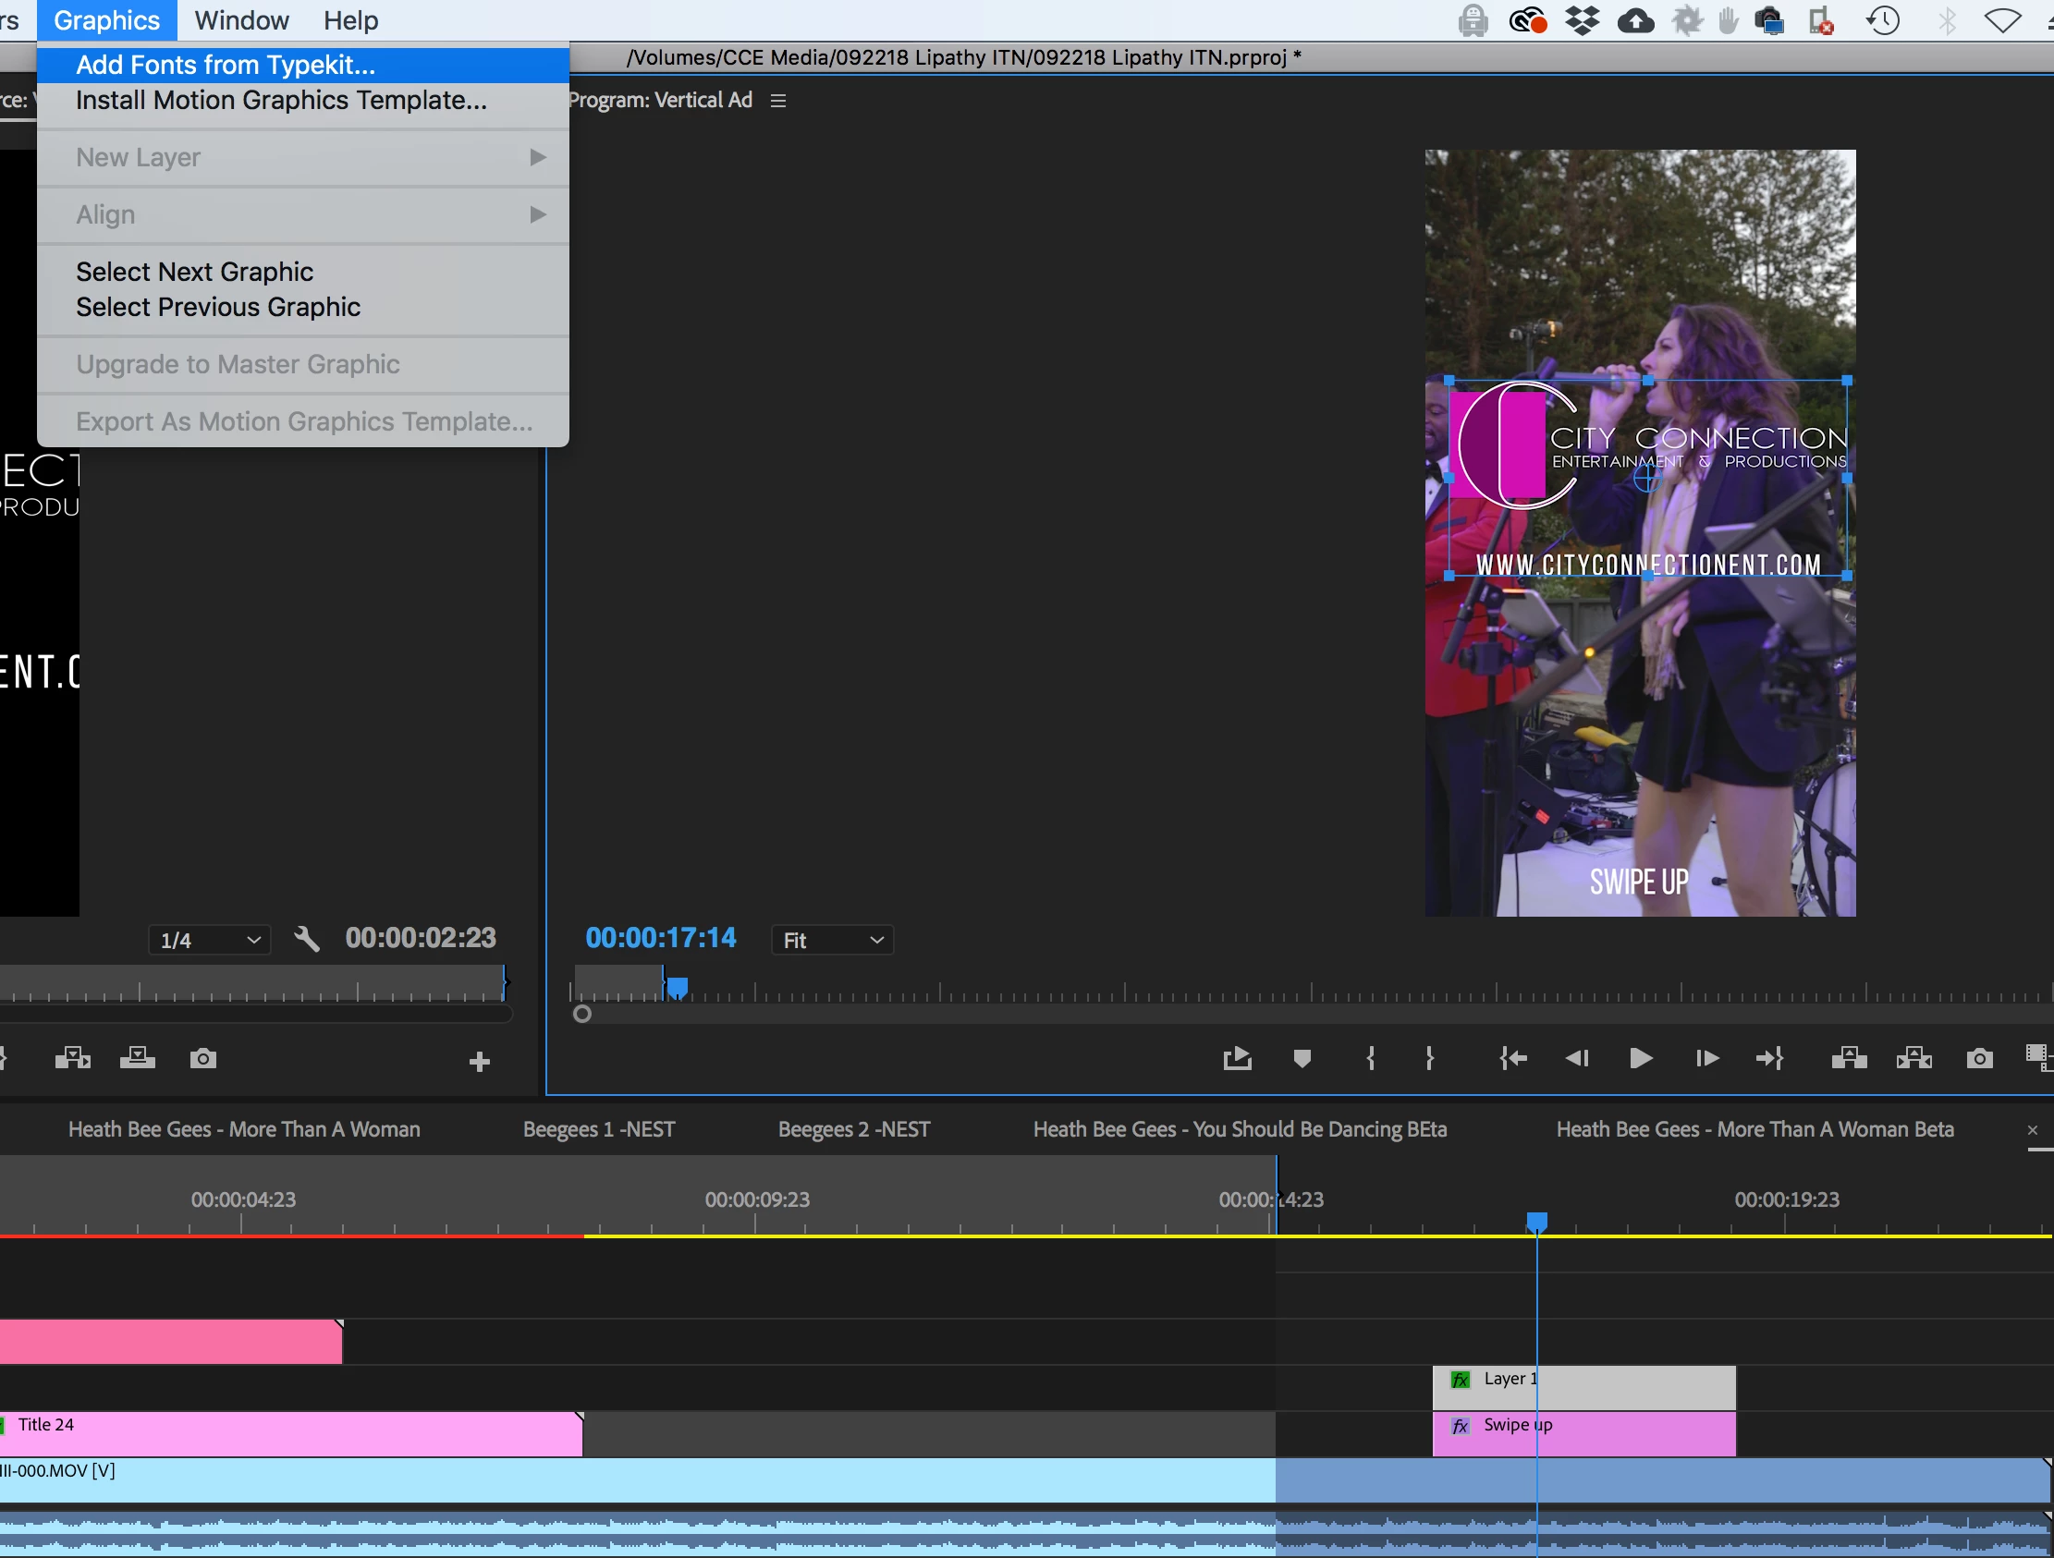Viewport: 2054px width, 1558px height.
Task: Switch to Beegees 1 -NEST sequence tab
Action: 599,1129
